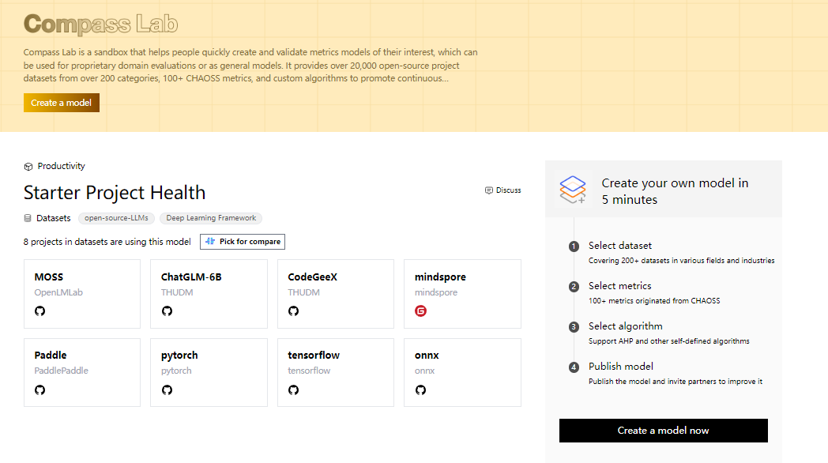
Task: Open the GitHub icon on CodeGeeX card
Action: tap(294, 311)
